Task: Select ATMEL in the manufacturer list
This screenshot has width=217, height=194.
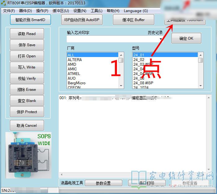Action: click(74, 74)
